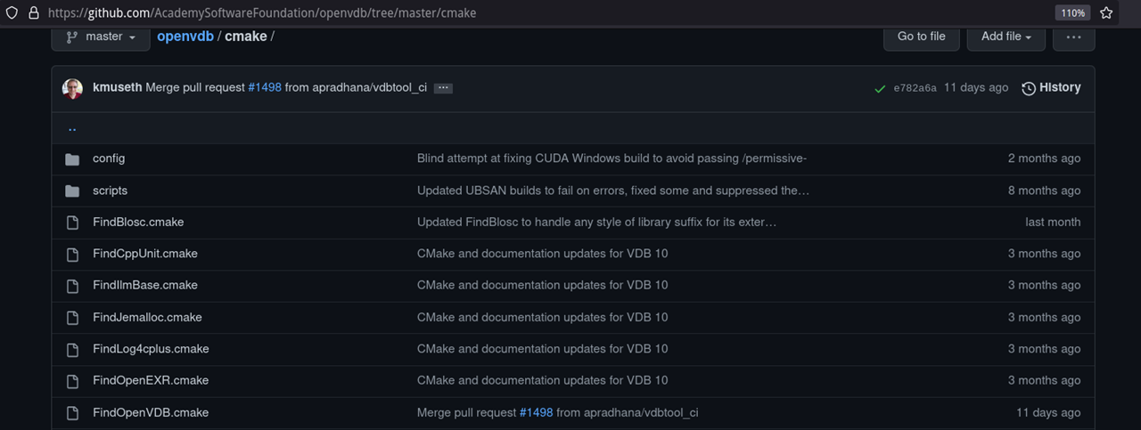
Task: Open the FindOpenEXR.cmake file
Action: 151,380
